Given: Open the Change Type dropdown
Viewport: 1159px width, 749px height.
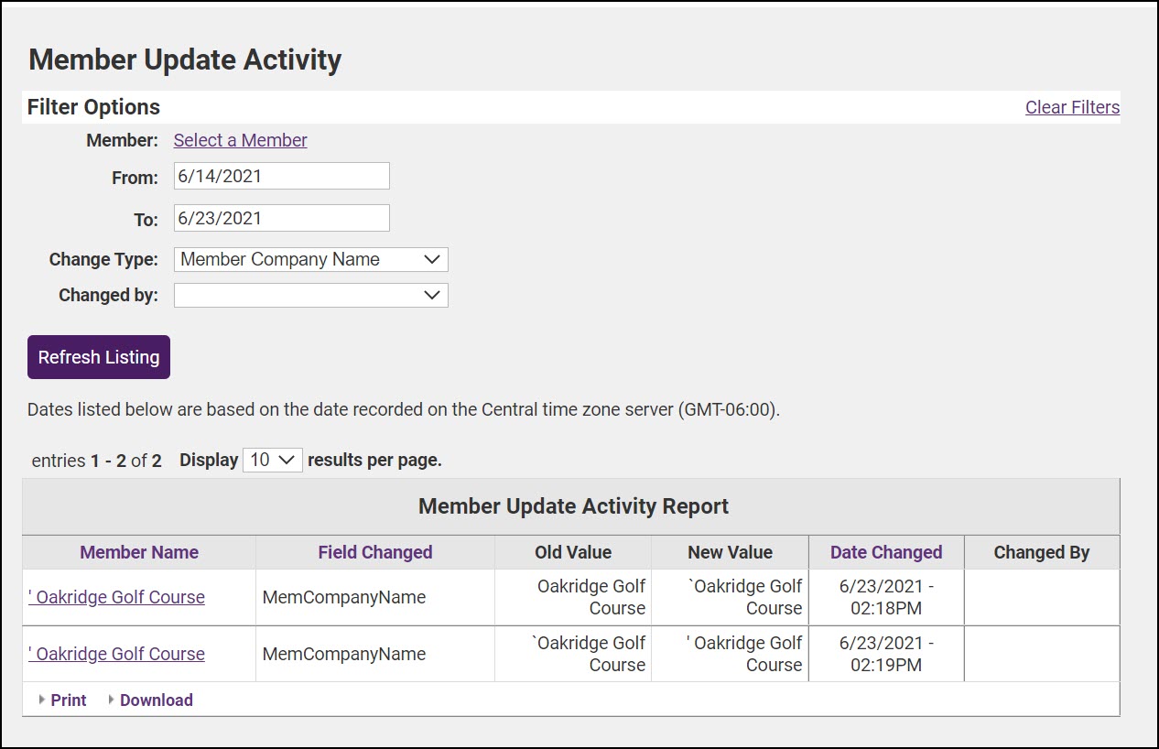Looking at the screenshot, I should tap(310, 259).
